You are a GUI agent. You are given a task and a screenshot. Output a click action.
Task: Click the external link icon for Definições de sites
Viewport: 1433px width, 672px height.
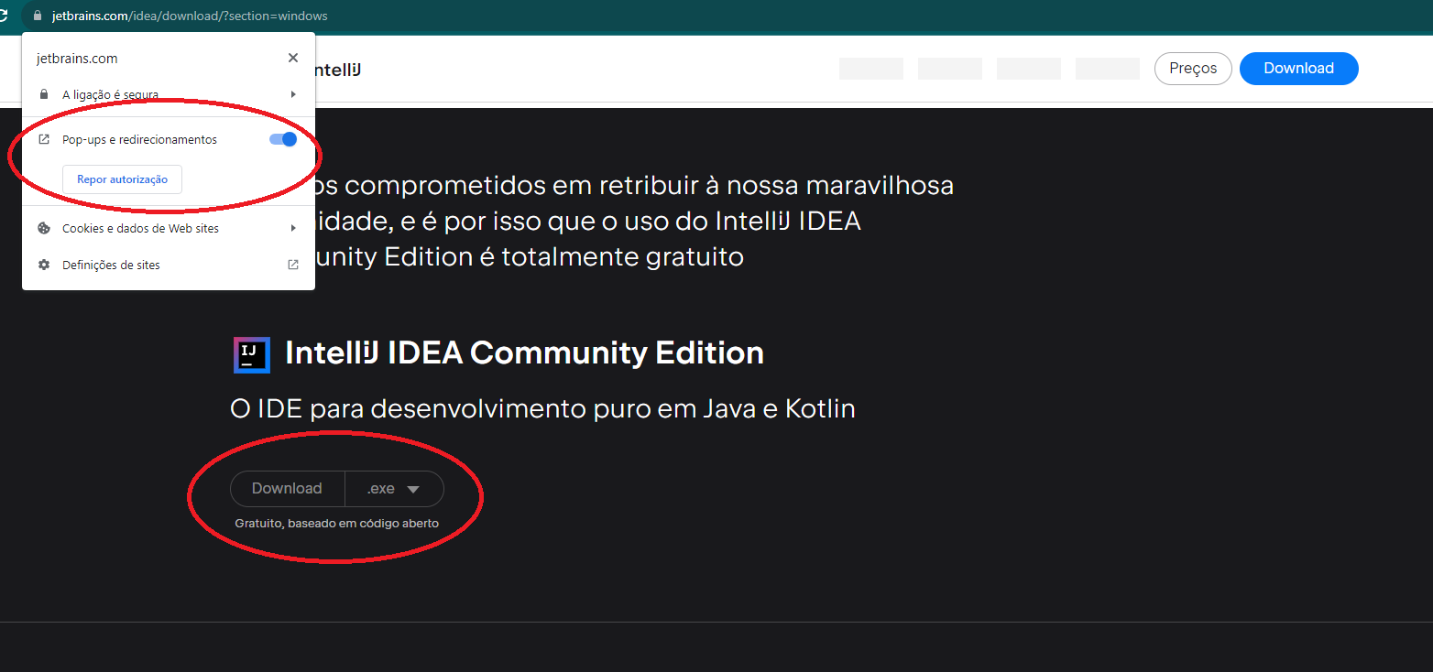coord(293,265)
